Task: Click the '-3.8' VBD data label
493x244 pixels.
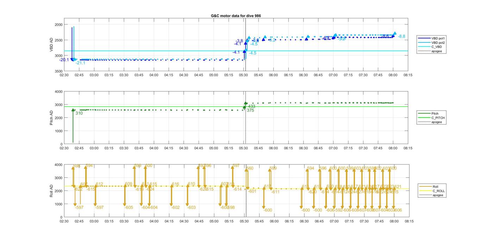Action: click(239, 41)
